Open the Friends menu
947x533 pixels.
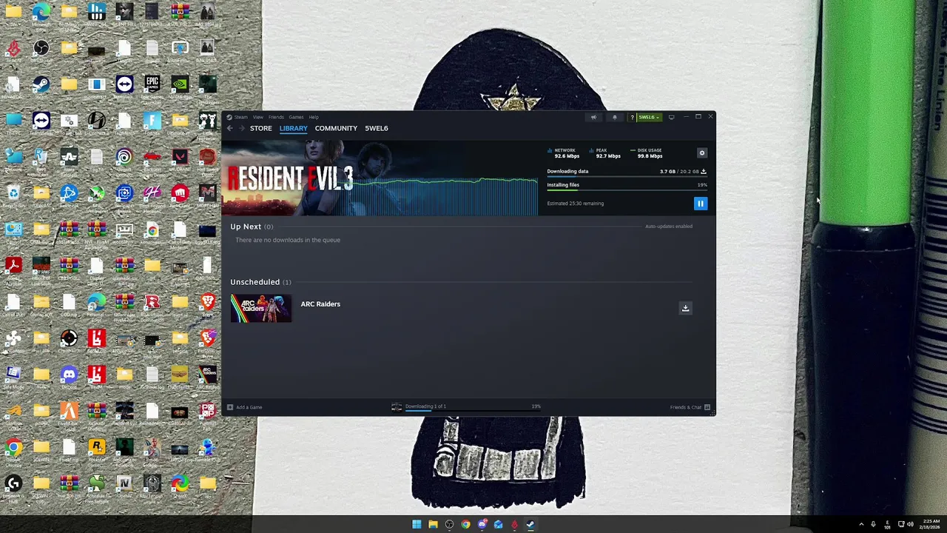[276, 117]
